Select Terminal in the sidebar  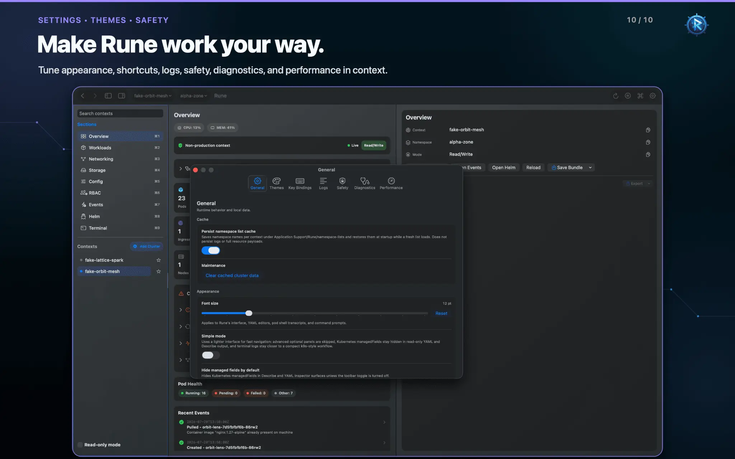120,228
